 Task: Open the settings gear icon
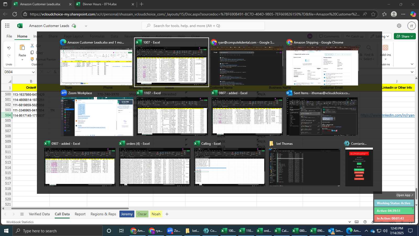pyautogui.click(x=399, y=26)
